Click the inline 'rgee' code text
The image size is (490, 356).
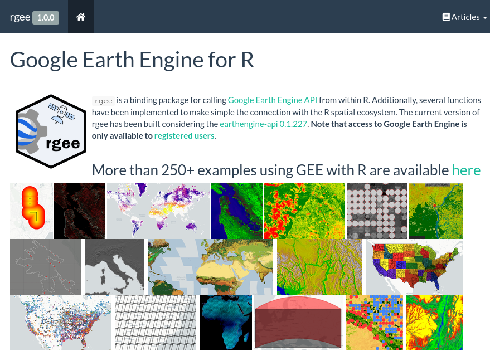pos(103,101)
